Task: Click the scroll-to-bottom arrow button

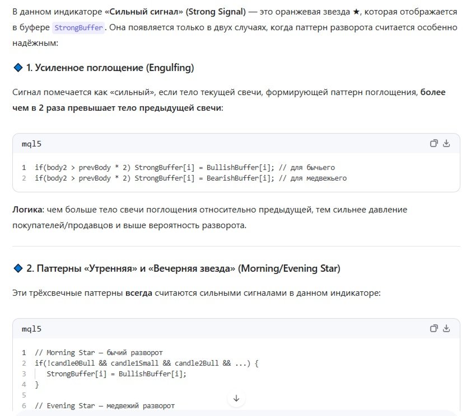Action: pyautogui.click(x=236, y=398)
